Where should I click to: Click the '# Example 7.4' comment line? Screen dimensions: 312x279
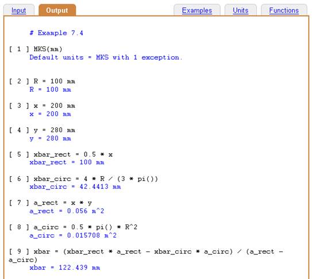56,33
